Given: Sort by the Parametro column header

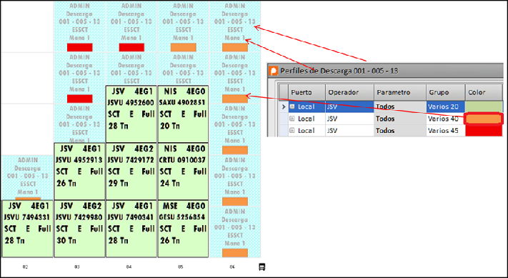Looking at the screenshot, I should click(400, 92).
